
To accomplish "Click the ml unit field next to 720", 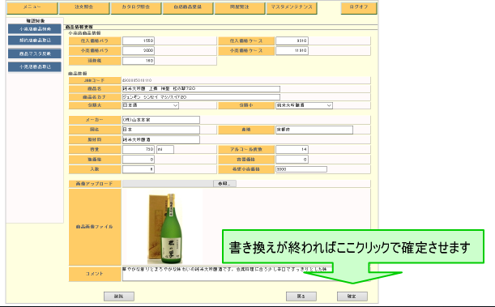I will 165,149.
